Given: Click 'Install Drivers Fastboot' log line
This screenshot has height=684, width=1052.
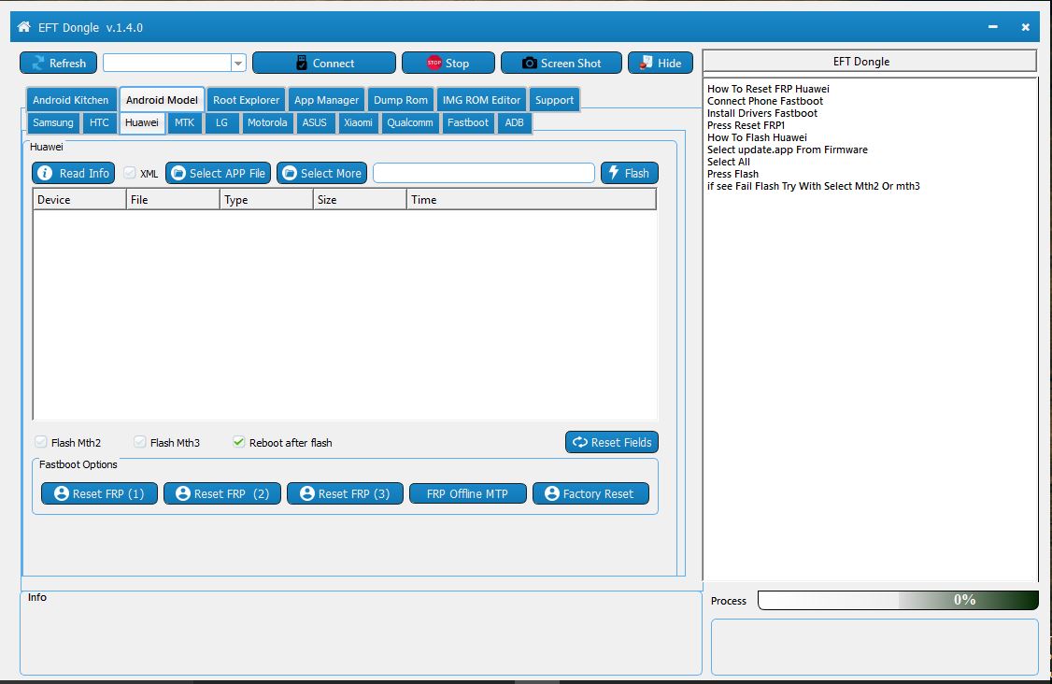Looking at the screenshot, I should [x=762, y=113].
